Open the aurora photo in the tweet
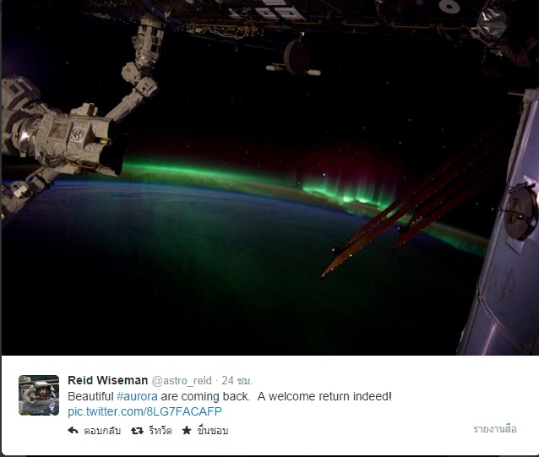 pyautogui.click(x=270, y=177)
